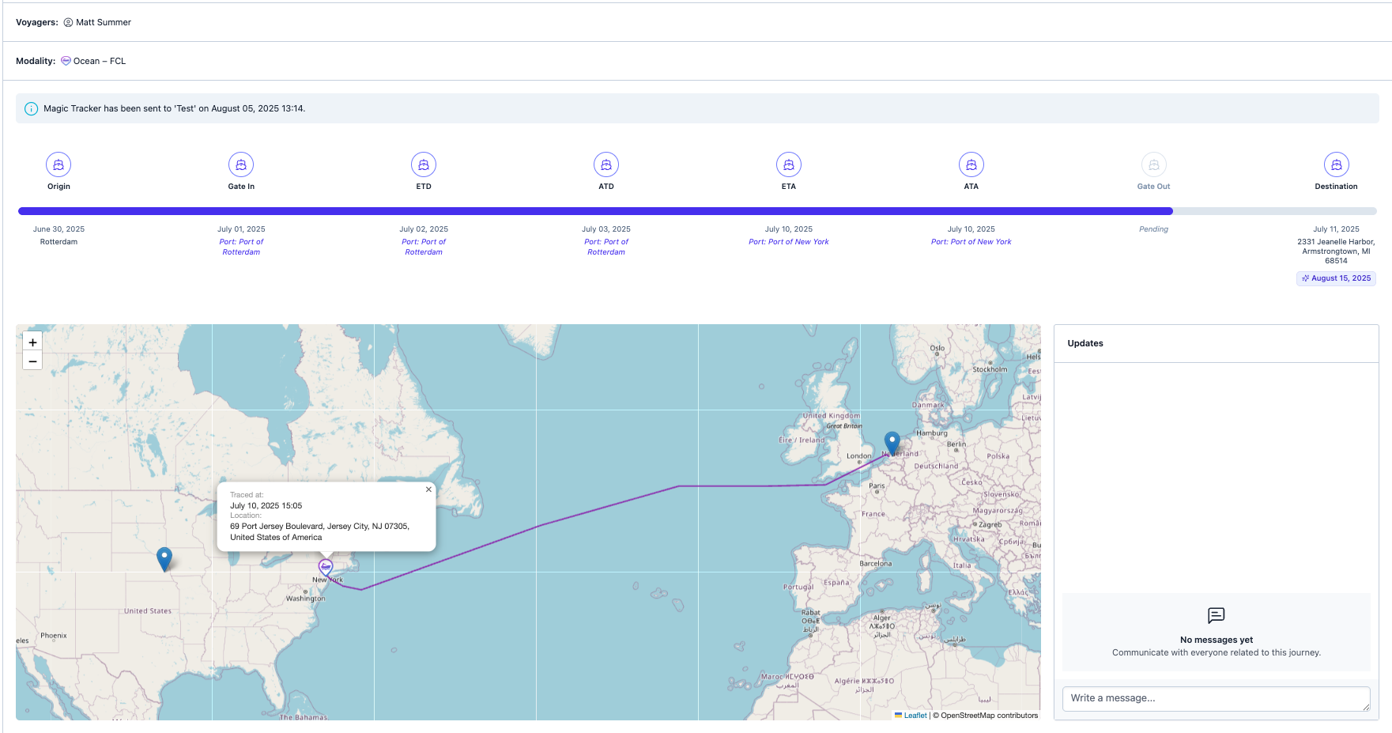Screen dimensions: 1392x733
Task: Click the chat message icon above No messages yet
Action: click(1217, 615)
